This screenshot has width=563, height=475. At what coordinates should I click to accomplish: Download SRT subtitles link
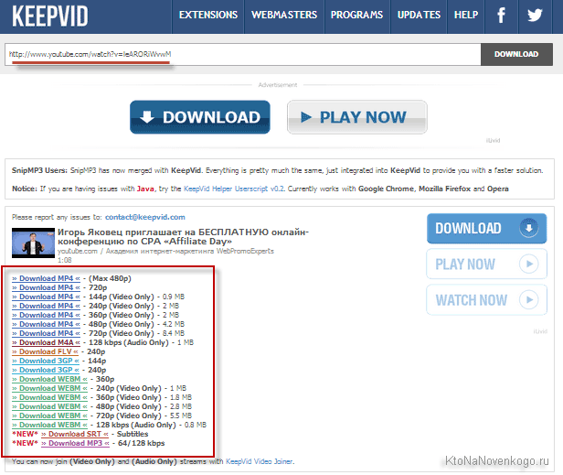click(75, 434)
